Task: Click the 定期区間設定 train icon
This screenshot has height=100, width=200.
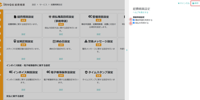Action: click(15, 41)
